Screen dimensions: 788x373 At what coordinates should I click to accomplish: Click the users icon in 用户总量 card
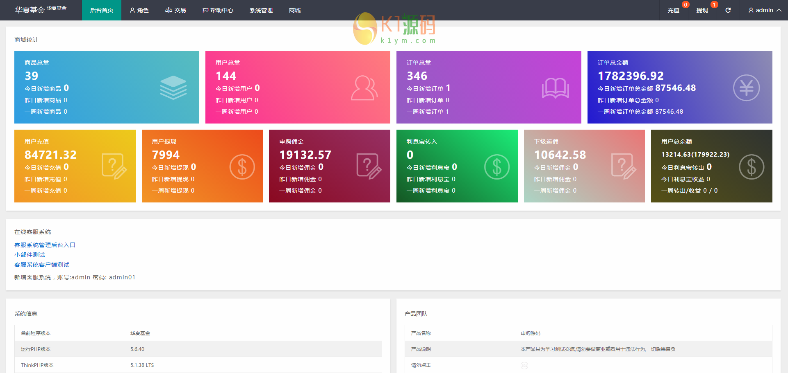(x=364, y=88)
